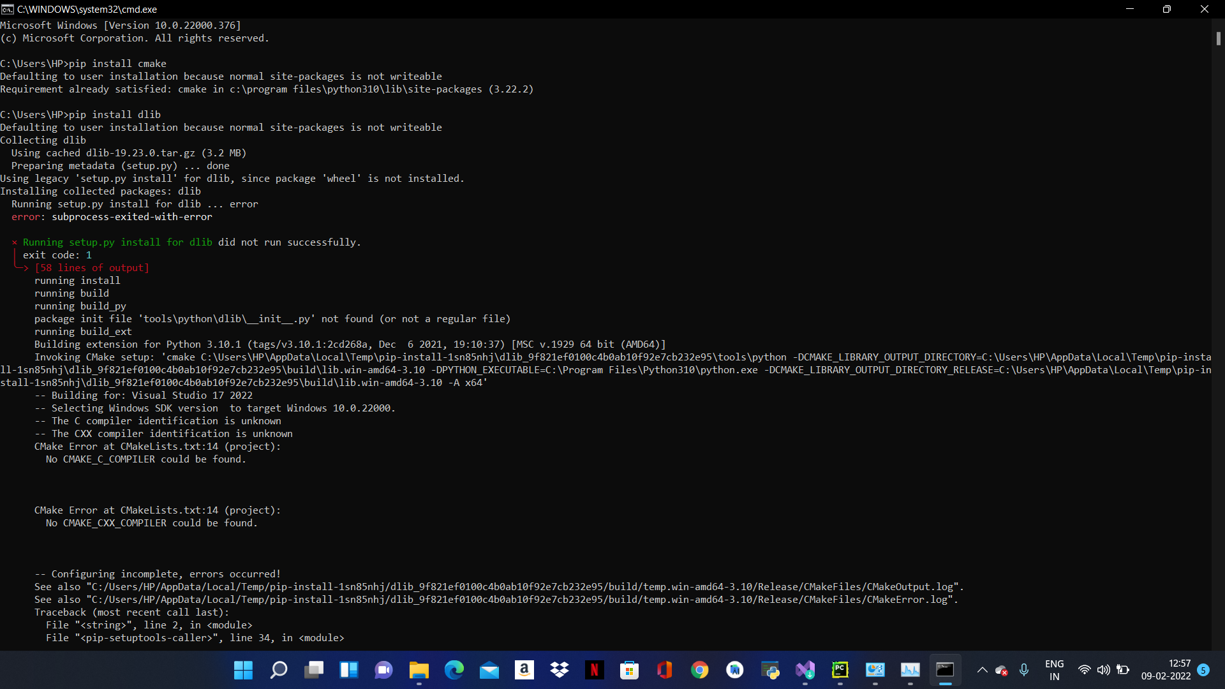The height and width of the screenshot is (689, 1225).
Task: Open notification center showing 5 notifications
Action: 1204,670
